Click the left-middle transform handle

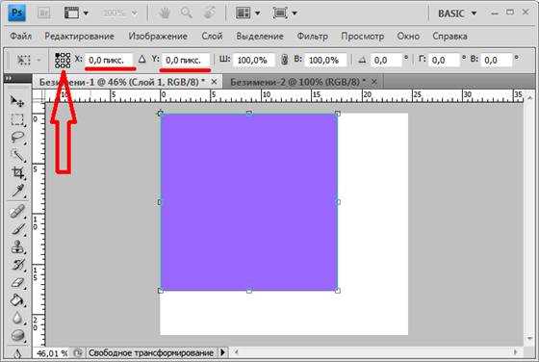160,202
